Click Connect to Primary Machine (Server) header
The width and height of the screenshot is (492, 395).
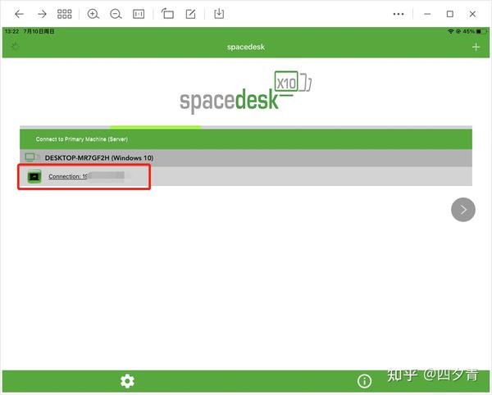[x=246, y=138]
